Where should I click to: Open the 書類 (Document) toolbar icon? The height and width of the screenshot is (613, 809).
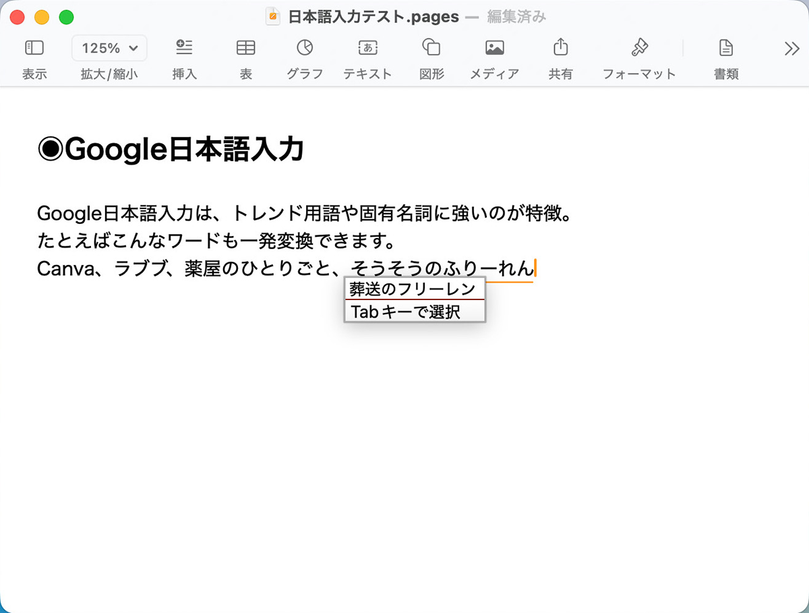pos(726,48)
